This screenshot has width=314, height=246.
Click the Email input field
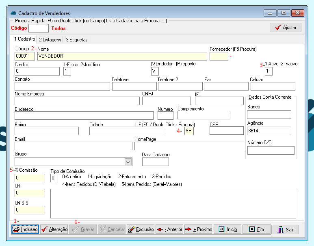73,146
